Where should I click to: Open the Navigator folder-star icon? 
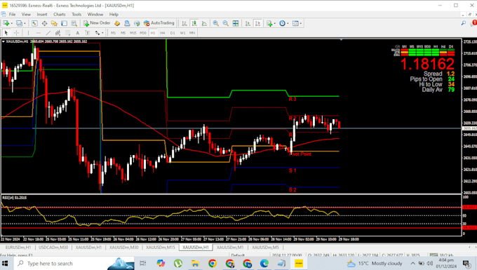[x=54, y=23]
